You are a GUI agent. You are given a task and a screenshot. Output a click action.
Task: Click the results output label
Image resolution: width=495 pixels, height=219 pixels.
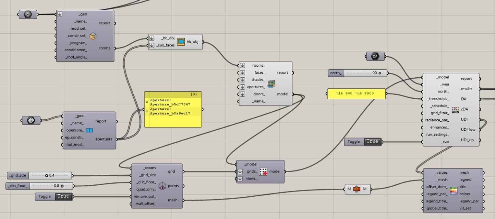467,89
